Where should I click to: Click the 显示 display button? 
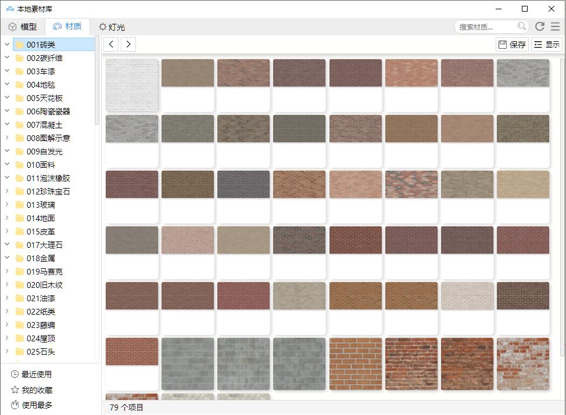click(547, 44)
